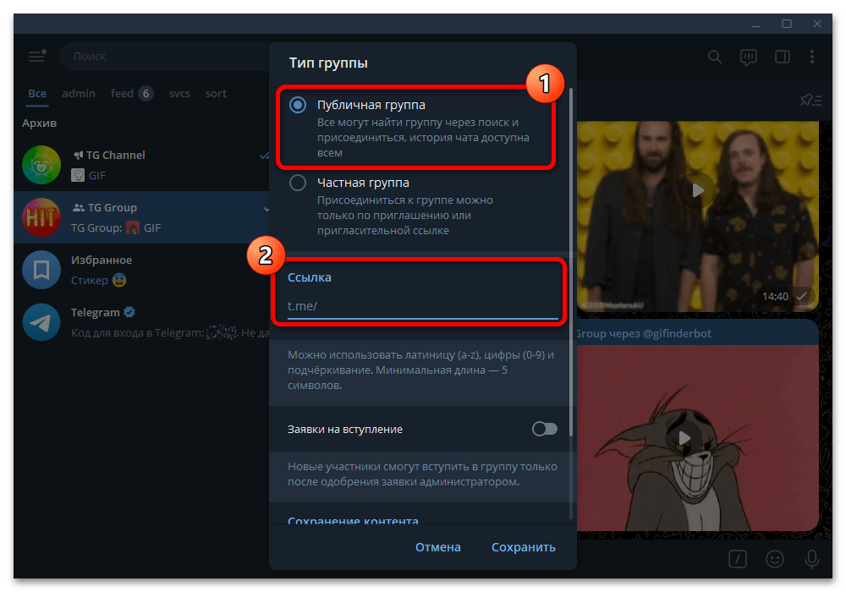Open the emoji picker smiley icon
This screenshot has width=846, height=592.
(x=775, y=558)
